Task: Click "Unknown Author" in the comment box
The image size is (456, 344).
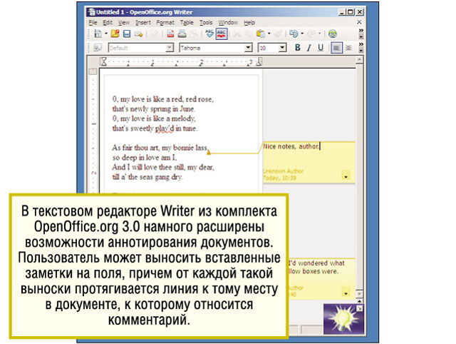Action: pos(284,171)
